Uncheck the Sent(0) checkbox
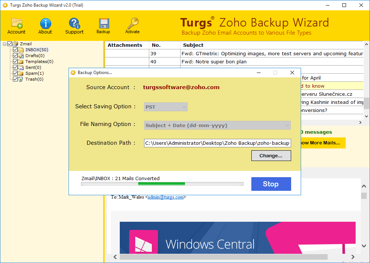 [x=15, y=67]
